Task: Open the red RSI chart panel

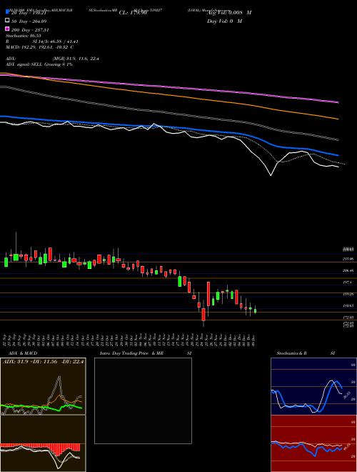Action: tap(313, 443)
